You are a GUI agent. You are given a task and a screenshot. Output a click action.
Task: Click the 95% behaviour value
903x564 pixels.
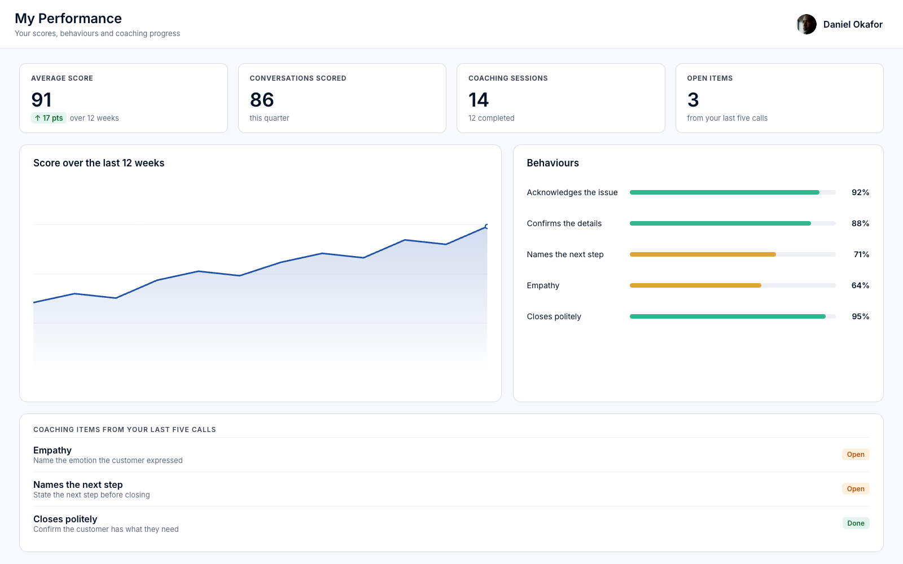(x=861, y=316)
